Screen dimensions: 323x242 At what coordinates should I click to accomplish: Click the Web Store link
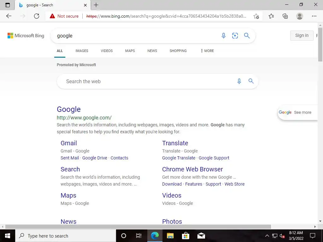click(234, 184)
